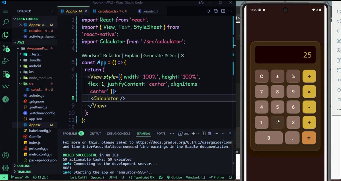The height and width of the screenshot is (181, 341).
Task: Open the Search view in activity bar
Action: pyautogui.click(x=5, y=22)
